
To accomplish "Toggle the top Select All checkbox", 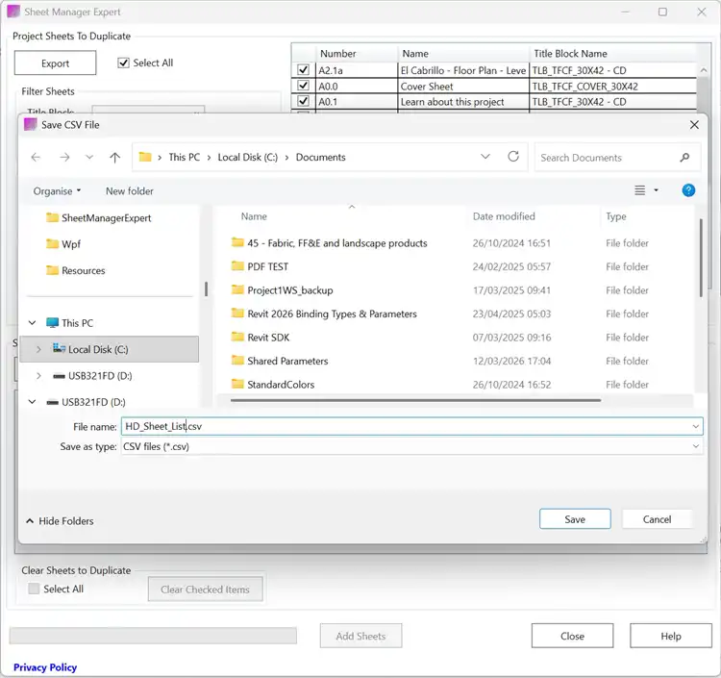I will coord(123,63).
